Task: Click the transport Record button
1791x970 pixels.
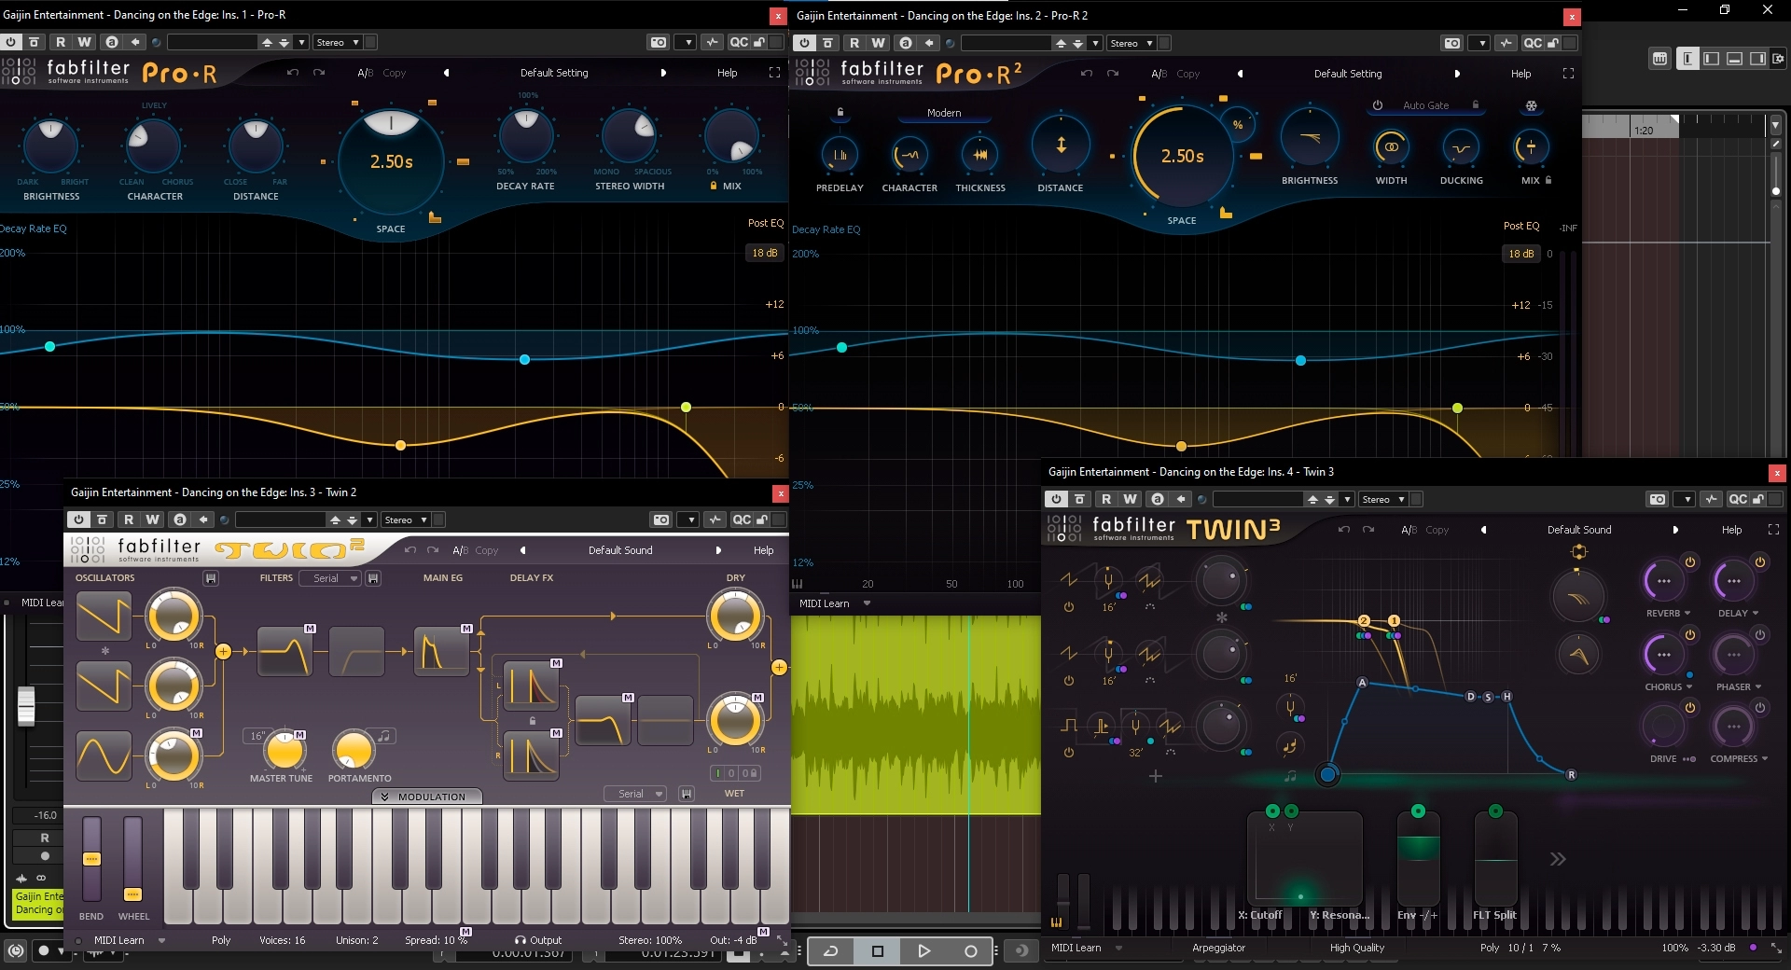Action: coord(970,951)
